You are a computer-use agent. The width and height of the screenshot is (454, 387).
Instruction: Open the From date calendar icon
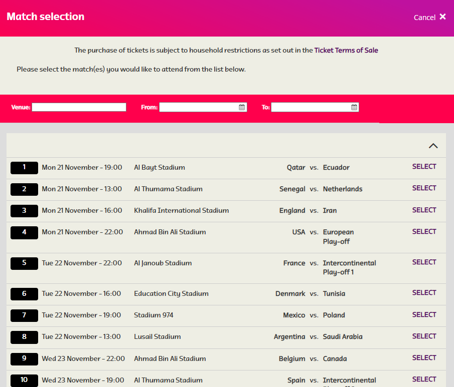point(242,107)
